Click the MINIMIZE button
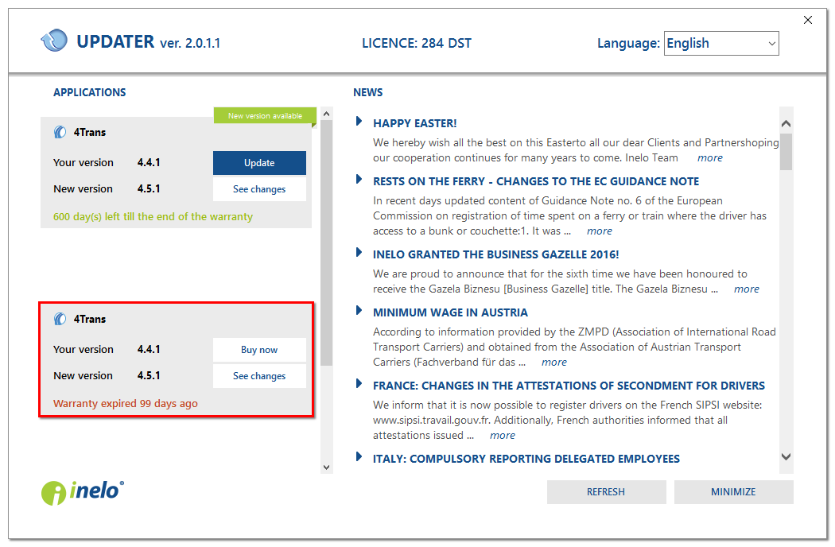The width and height of the screenshot is (835, 547). point(733,492)
